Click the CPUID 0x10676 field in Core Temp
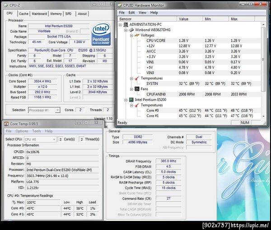Screen dimensions: 271x230 pyautogui.click(x=62, y=152)
